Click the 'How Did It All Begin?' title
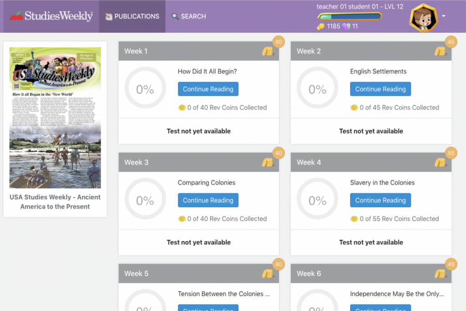Image resolution: width=466 pixels, height=311 pixels. [x=207, y=71]
